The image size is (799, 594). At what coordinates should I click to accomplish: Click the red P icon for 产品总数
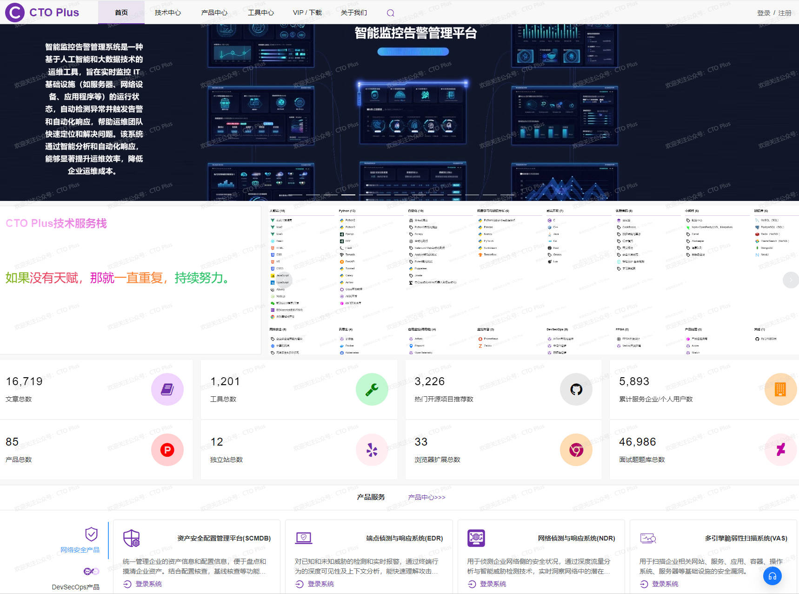167,450
